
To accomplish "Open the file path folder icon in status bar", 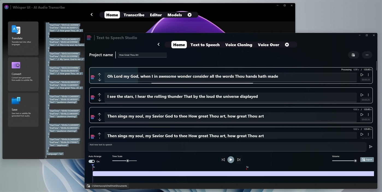I will pyautogui.click(x=88, y=186).
